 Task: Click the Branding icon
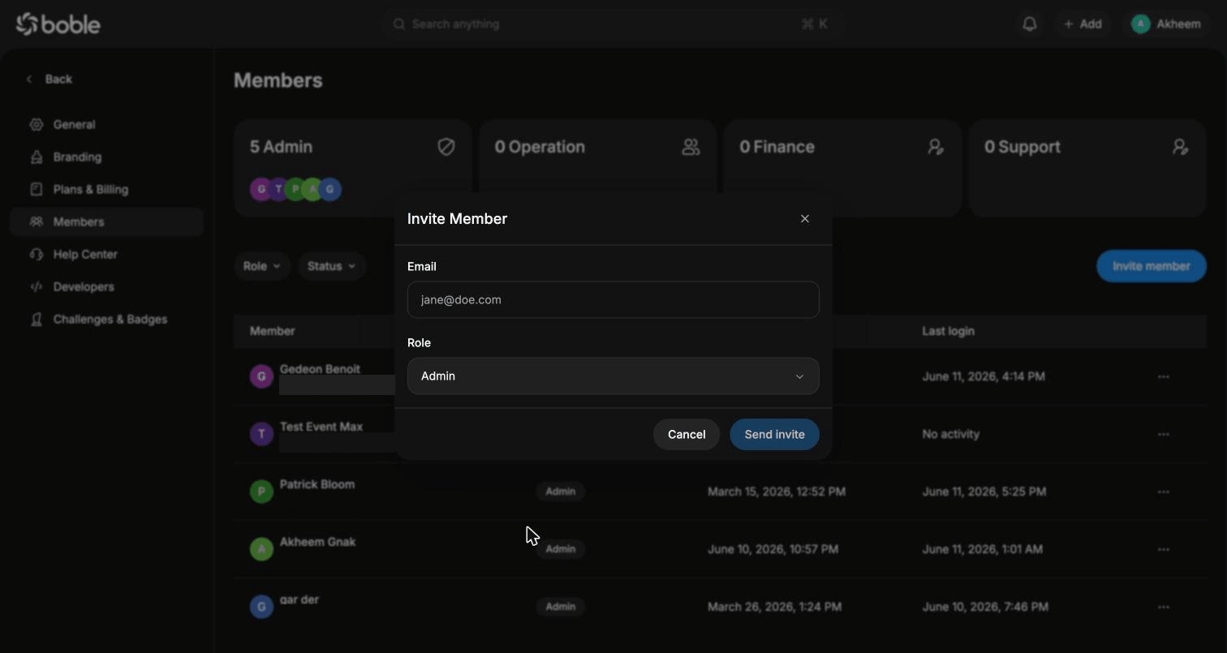coord(36,157)
